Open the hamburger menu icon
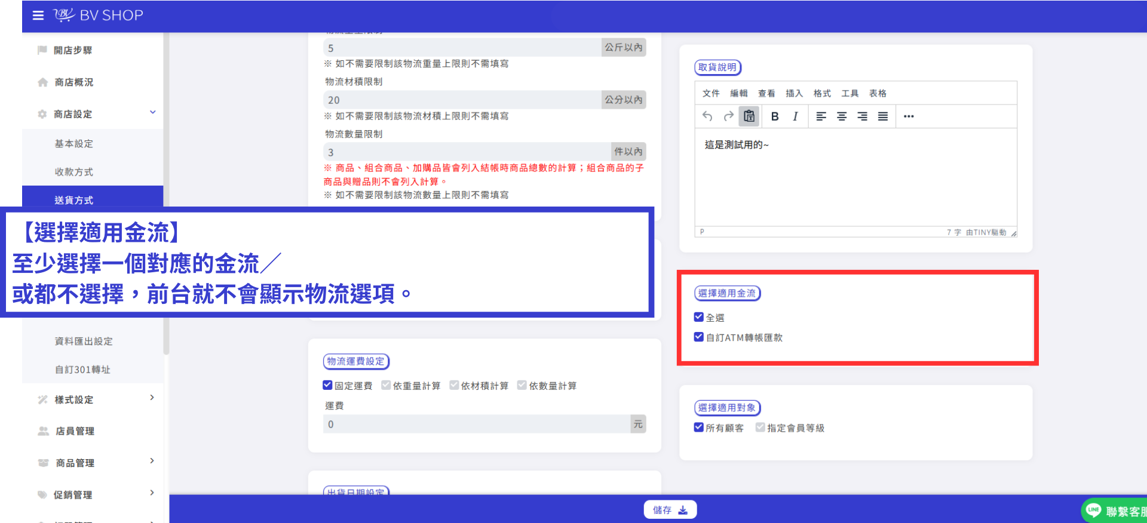Screen dimensions: 1147x523 click(x=38, y=16)
